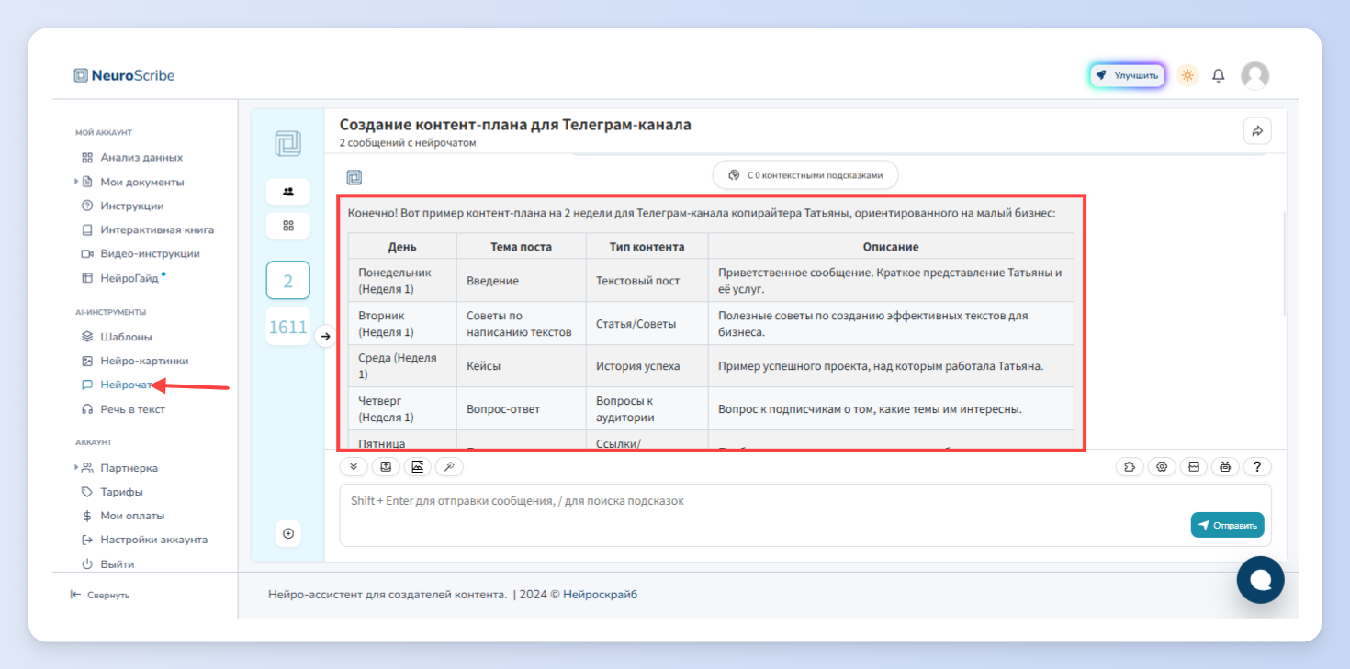This screenshot has width=1350, height=669.
Task: Click the people icon in chat rail
Action: 287,192
